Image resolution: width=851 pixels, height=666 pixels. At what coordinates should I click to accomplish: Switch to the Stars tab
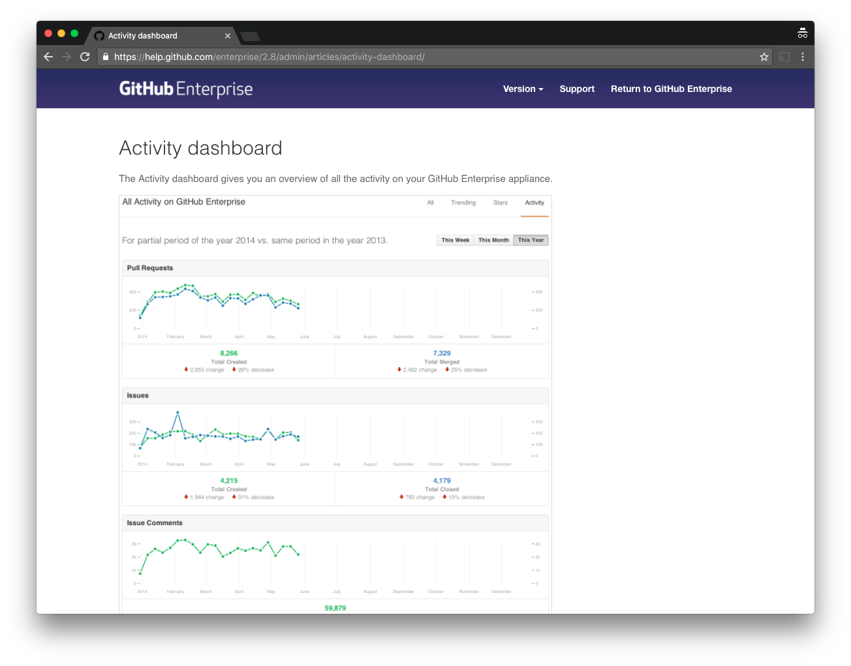point(501,203)
